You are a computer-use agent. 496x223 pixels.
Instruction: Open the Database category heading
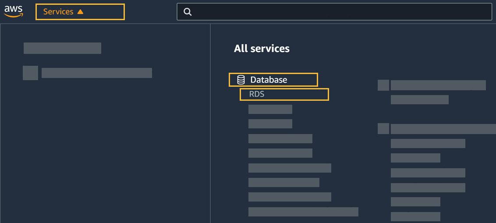(x=269, y=80)
